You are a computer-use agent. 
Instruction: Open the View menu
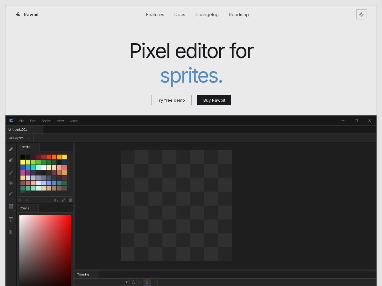(60, 121)
